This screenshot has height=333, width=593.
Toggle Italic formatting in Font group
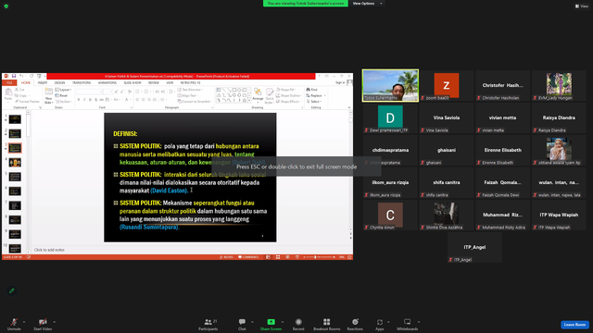(84, 100)
